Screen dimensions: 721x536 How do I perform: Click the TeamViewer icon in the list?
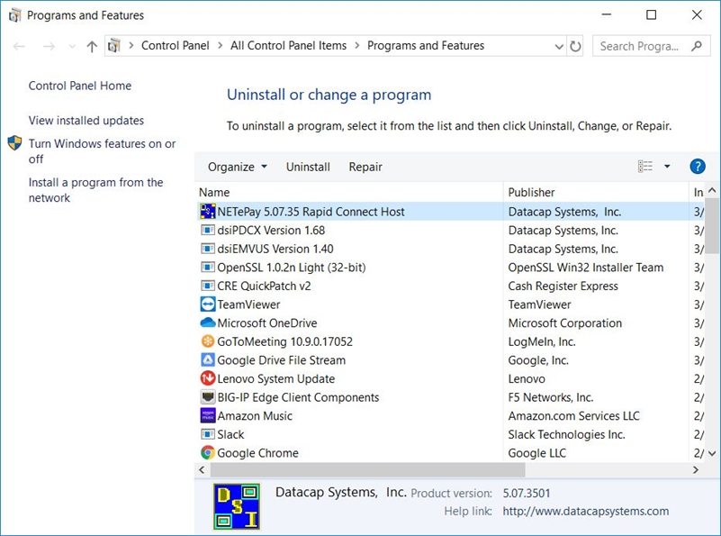[x=208, y=304]
